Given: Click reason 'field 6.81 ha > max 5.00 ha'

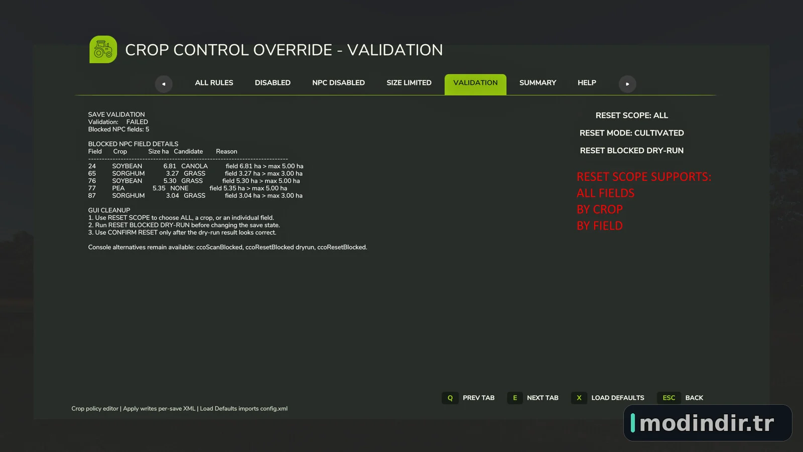Looking at the screenshot, I should click(x=264, y=166).
